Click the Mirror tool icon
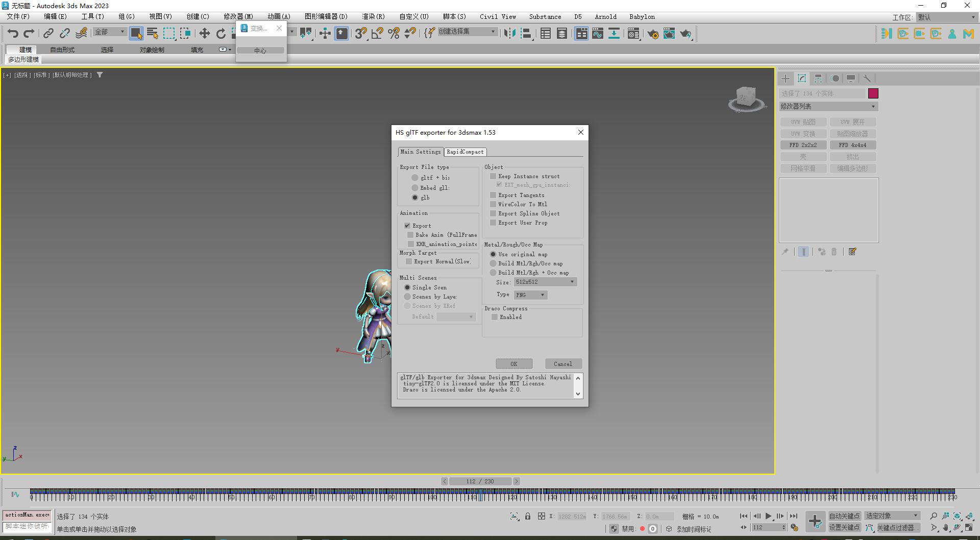The width and height of the screenshot is (980, 540). [509, 34]
